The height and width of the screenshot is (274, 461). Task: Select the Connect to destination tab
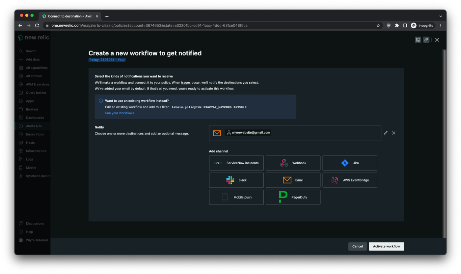pyautogui.click(x=70, y=16)
